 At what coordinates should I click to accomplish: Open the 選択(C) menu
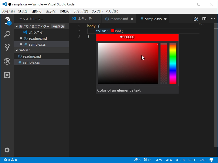click(x=37, y=11)
